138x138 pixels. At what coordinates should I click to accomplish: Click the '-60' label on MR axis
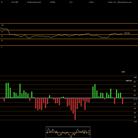pos(135,113)
